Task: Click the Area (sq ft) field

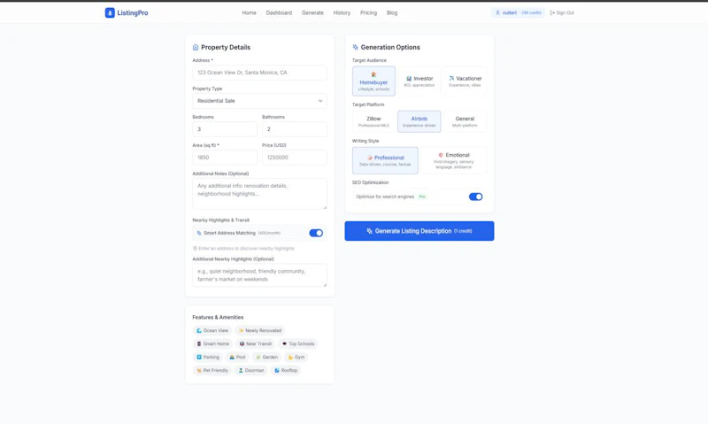Action: click(225, 158)
